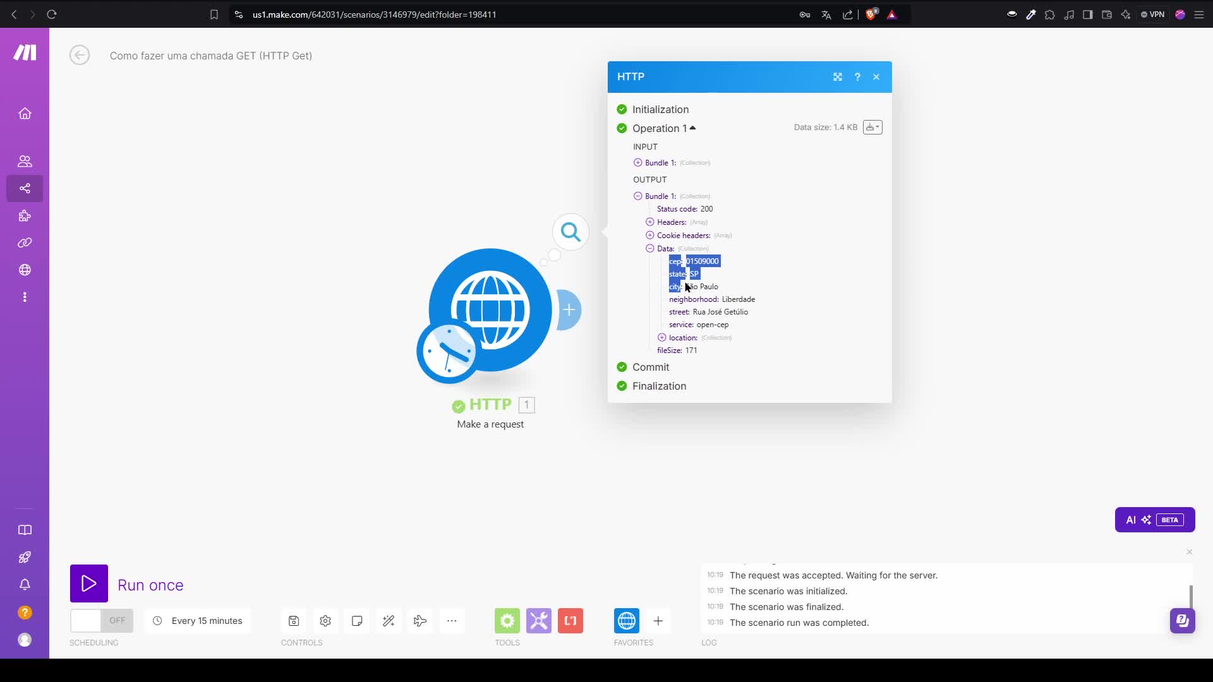Screen dimensions: 1213x682
Task: Expand INPUT Bundle 1 collection
Action: (637, 163)
